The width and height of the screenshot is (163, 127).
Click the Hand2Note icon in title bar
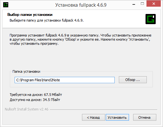[6, 5]
